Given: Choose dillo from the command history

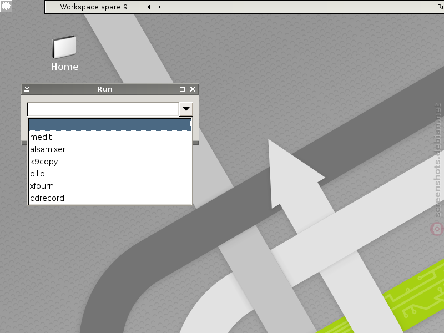Looking at the screenshot, I should tap(110, 174).
